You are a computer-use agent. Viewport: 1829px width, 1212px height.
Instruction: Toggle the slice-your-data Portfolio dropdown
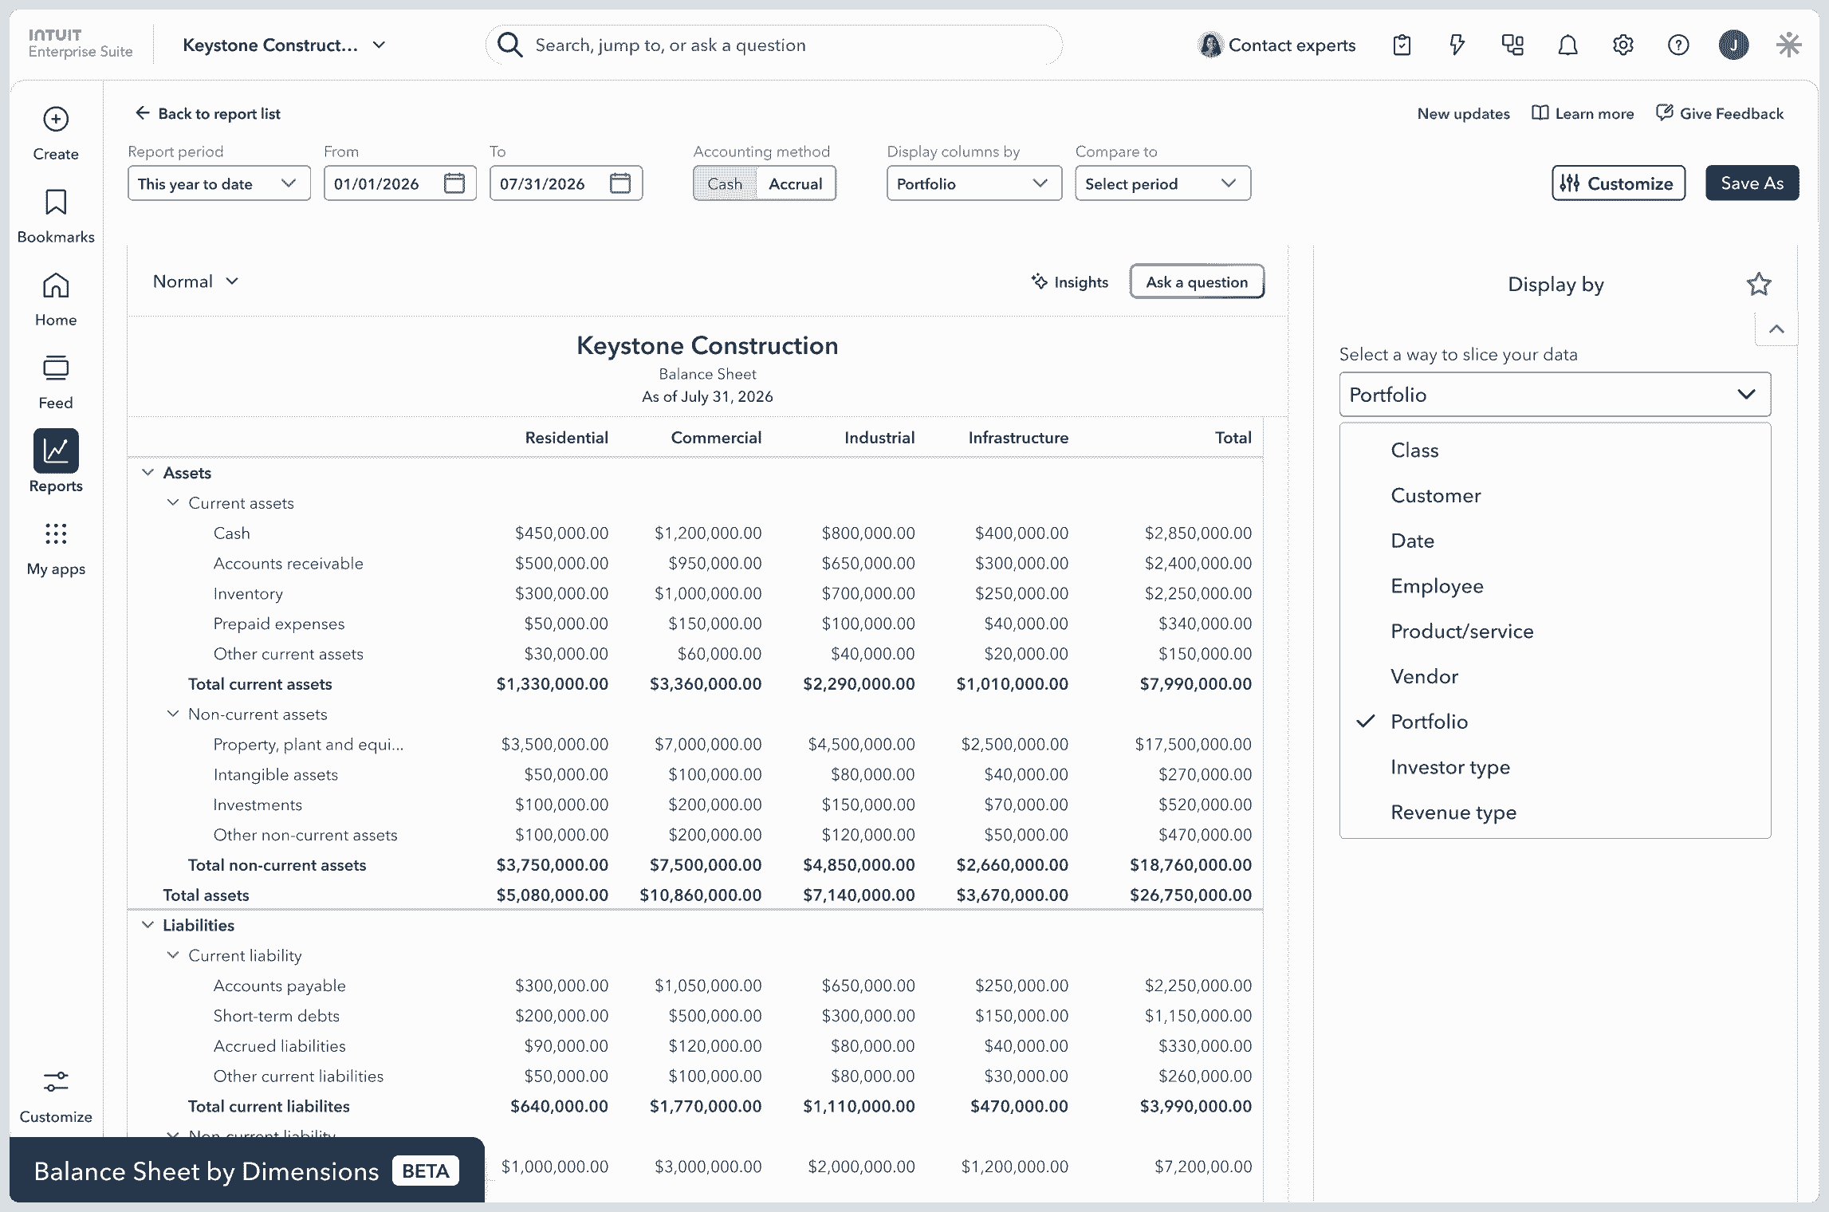point(1555,394)
